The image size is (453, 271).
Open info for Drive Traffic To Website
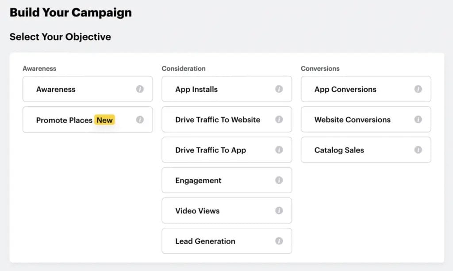click(280, 120)
